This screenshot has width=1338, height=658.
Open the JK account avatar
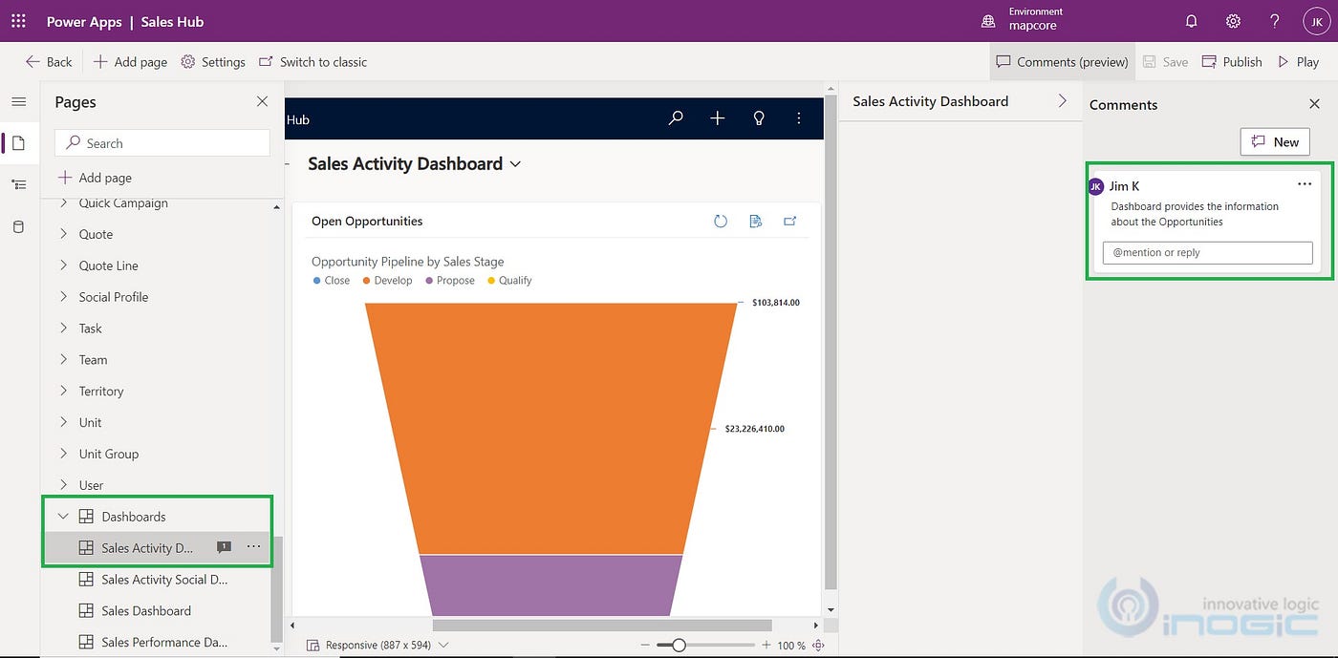(1316, 21)
